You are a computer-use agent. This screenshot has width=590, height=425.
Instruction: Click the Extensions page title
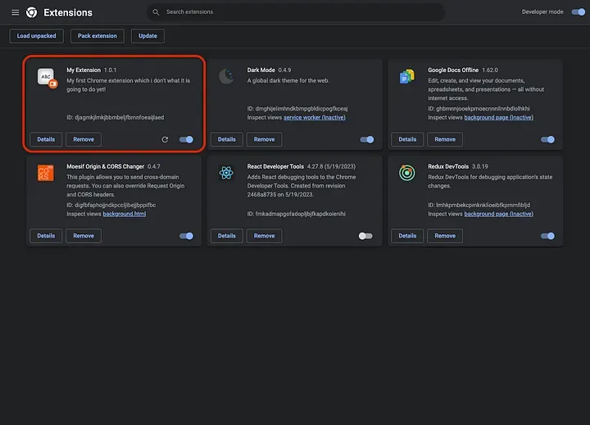[x=68, y=13]
